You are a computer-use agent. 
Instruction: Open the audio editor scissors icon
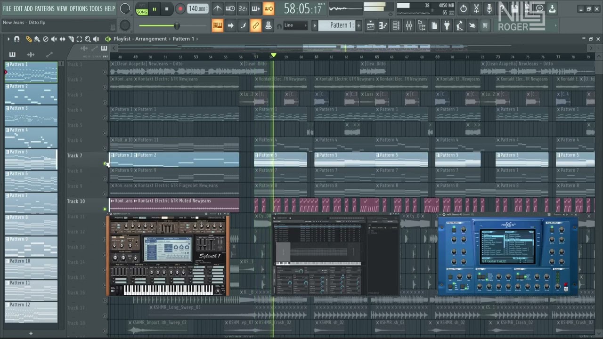[476, 8]
